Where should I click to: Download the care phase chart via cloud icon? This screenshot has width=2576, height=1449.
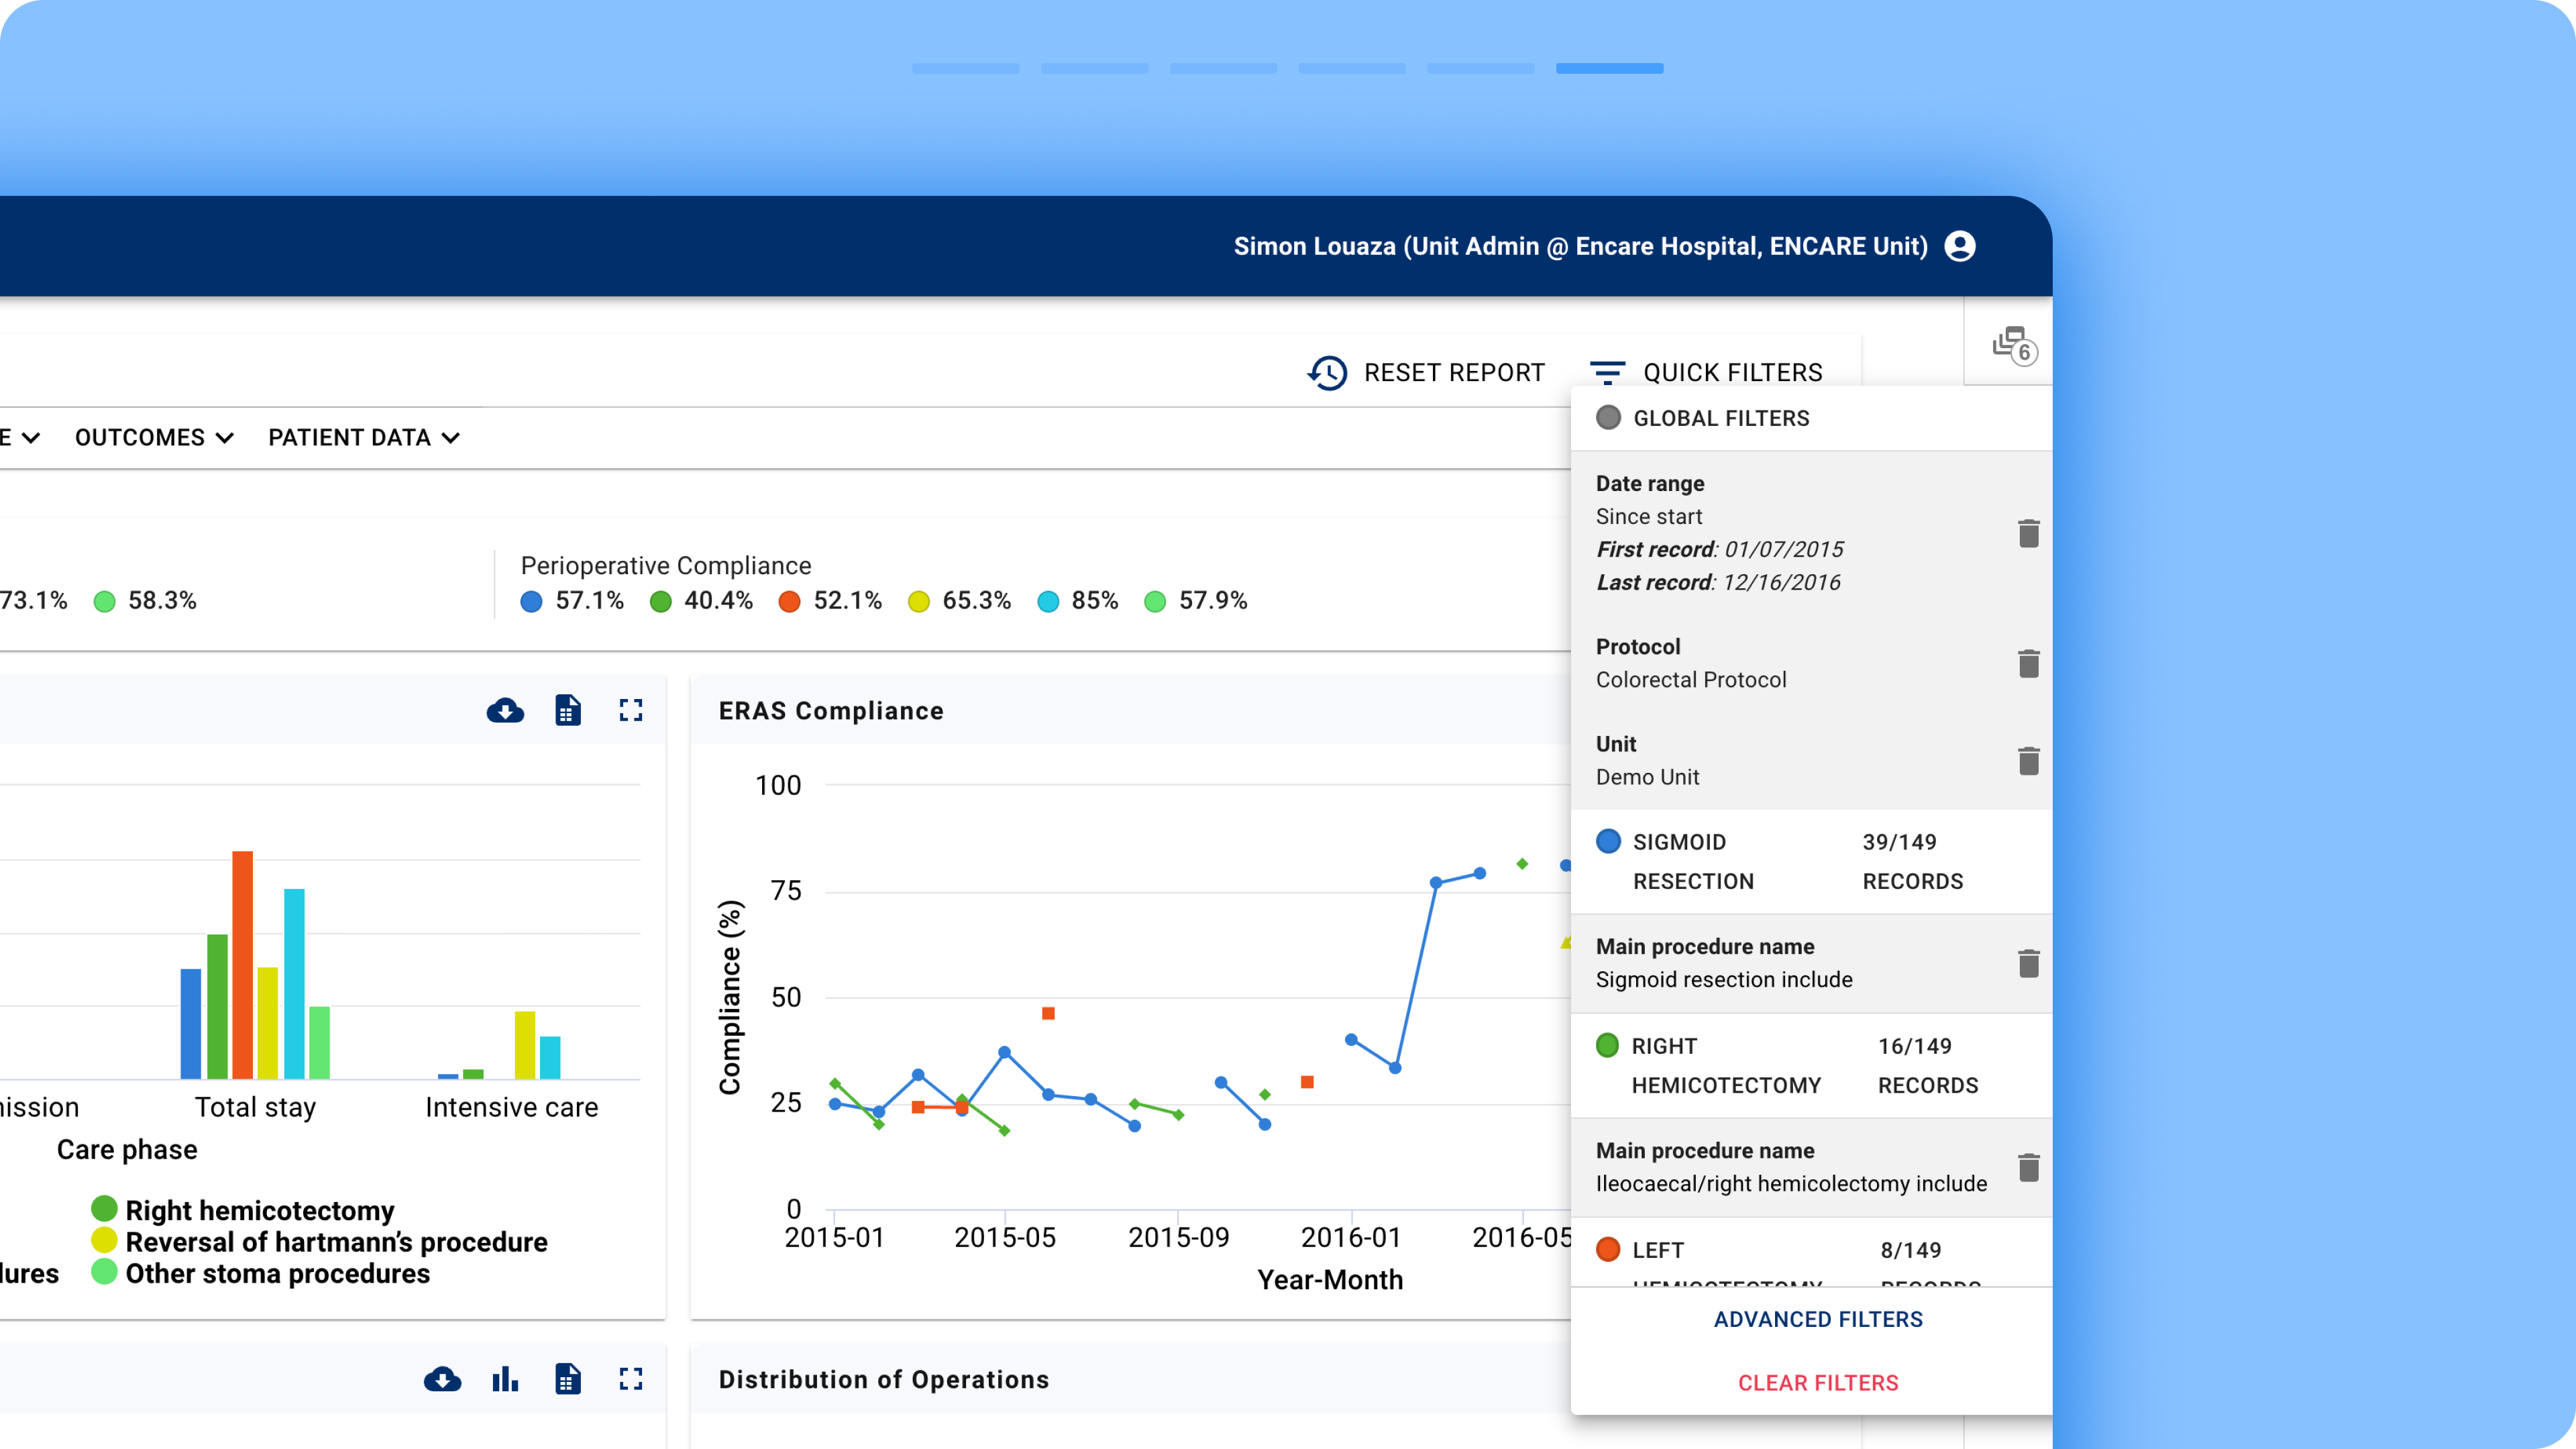(x=505, y=710)
